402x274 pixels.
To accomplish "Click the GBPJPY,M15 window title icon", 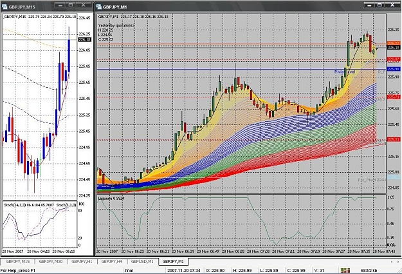I will point(5,6).
